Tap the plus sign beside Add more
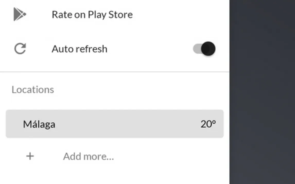The height and width of the screenshot is (184, 295). (x=30, y=156)
